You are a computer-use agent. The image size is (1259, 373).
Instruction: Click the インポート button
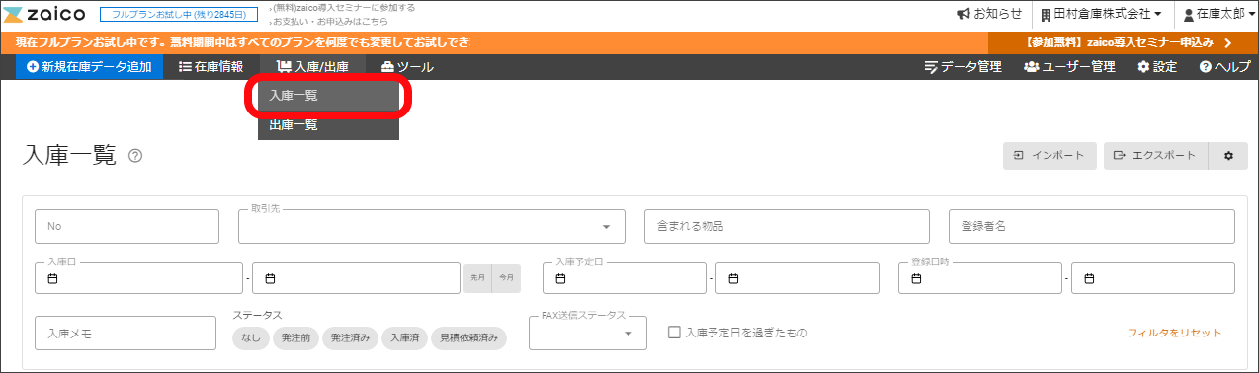coord(1049,156)
